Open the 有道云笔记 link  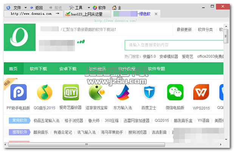tap(63, 132)
